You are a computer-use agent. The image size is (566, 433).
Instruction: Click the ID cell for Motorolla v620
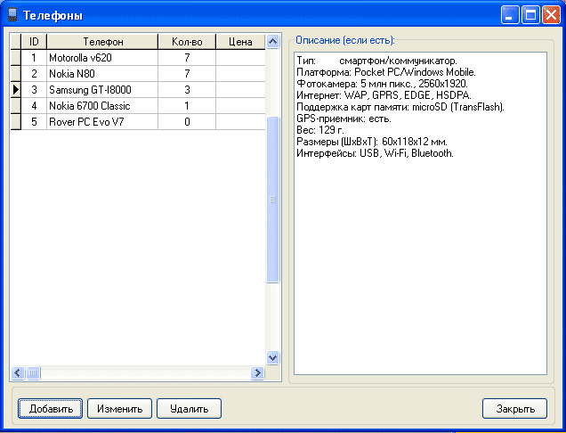pyautogui.click(x=34, y=58)
